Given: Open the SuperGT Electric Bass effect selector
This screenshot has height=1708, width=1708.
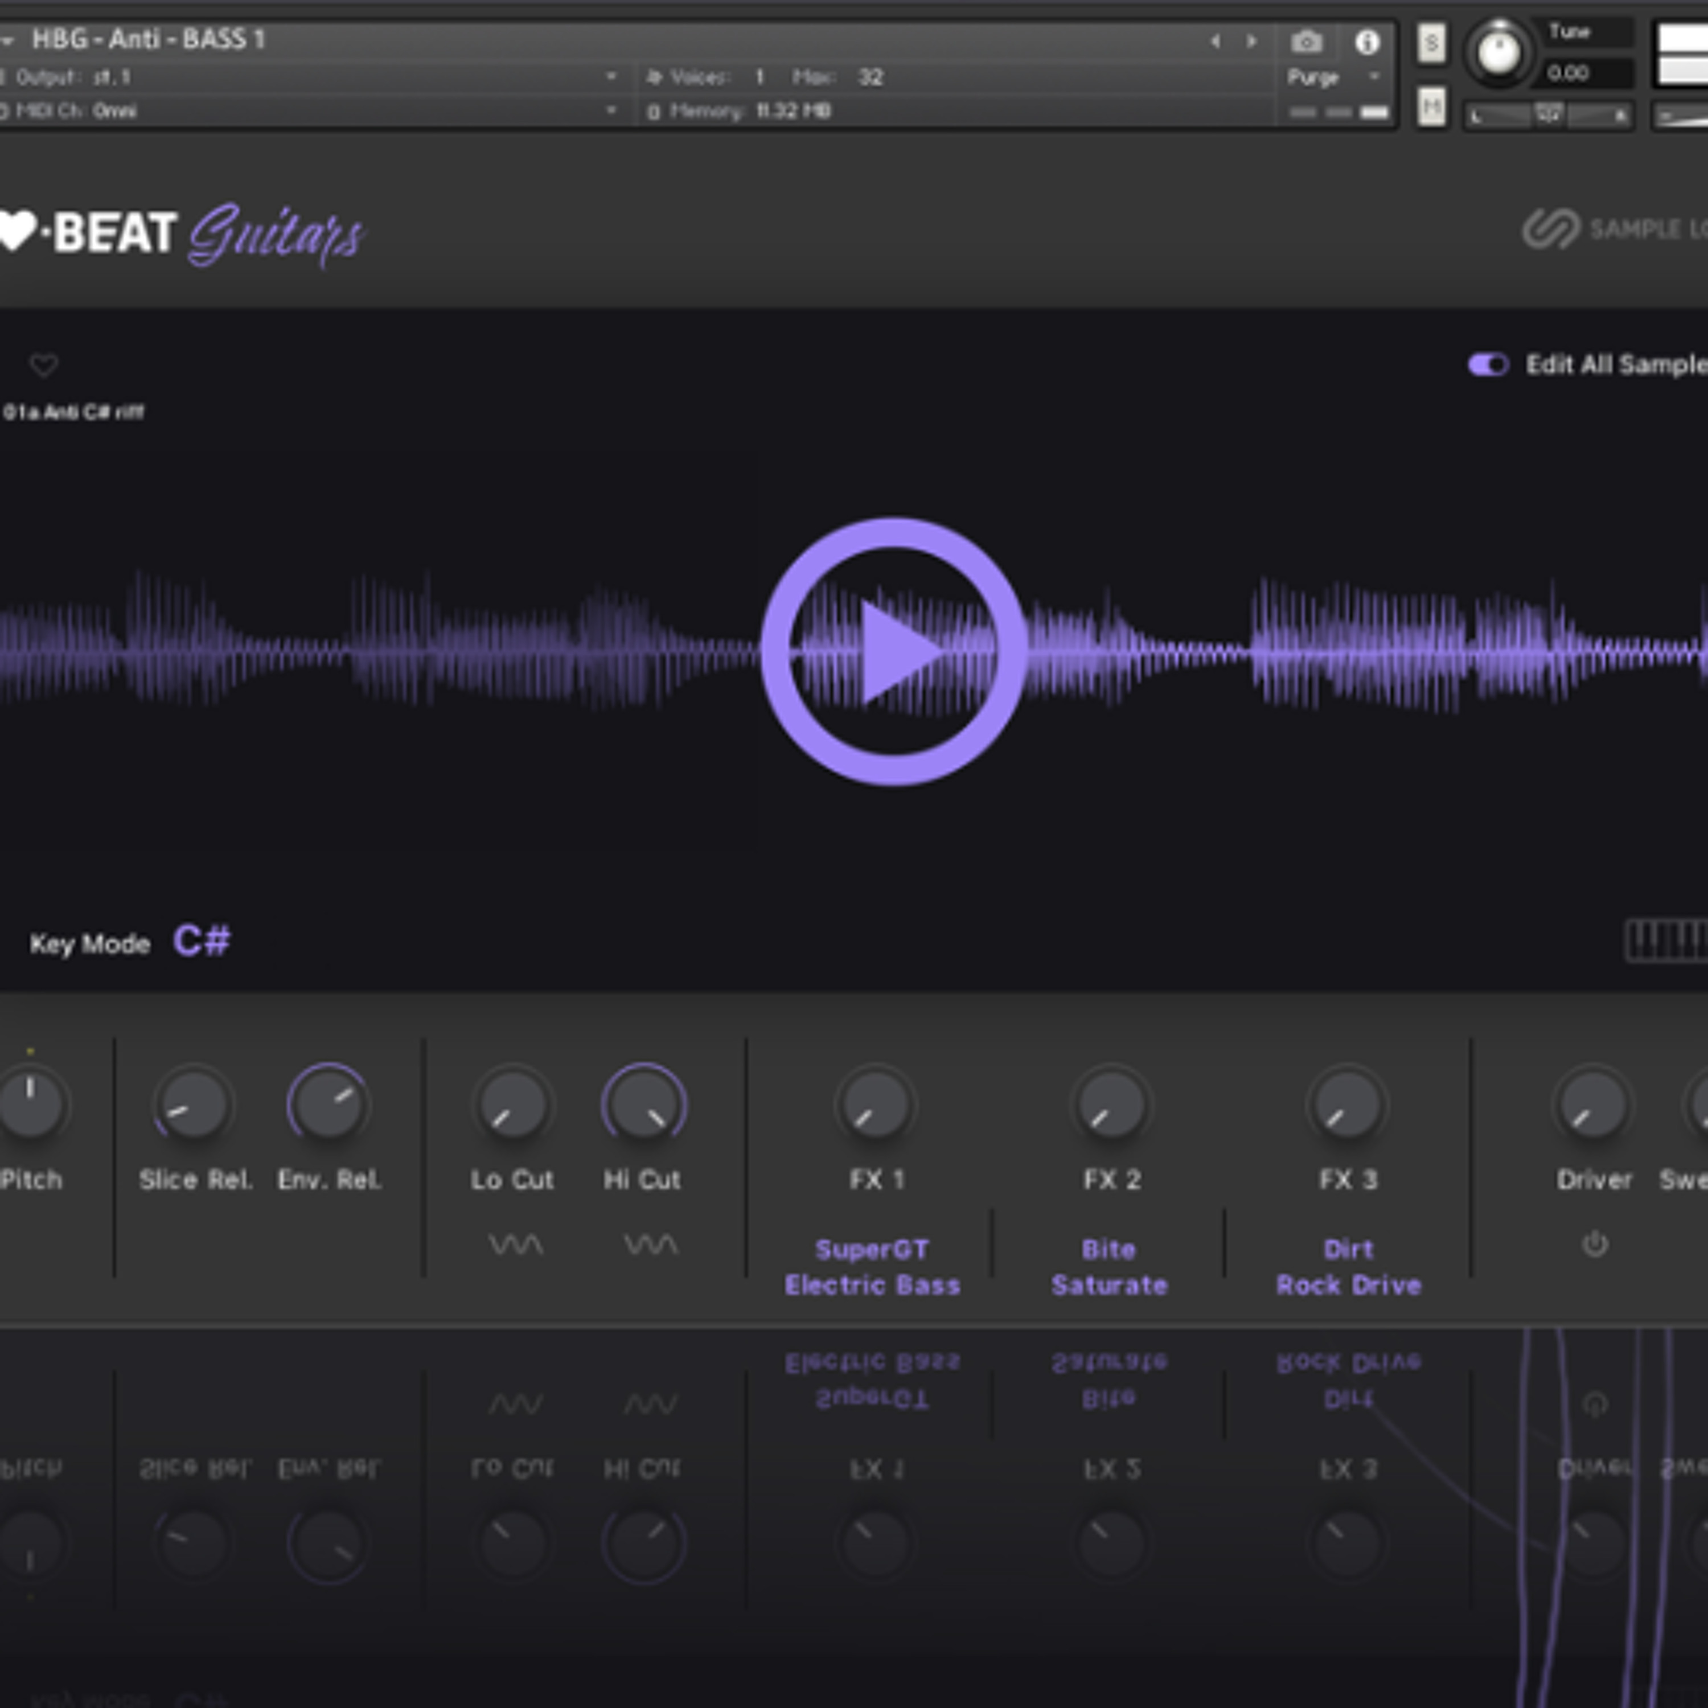Looking at the screenshot, I should click(872, 1267).
